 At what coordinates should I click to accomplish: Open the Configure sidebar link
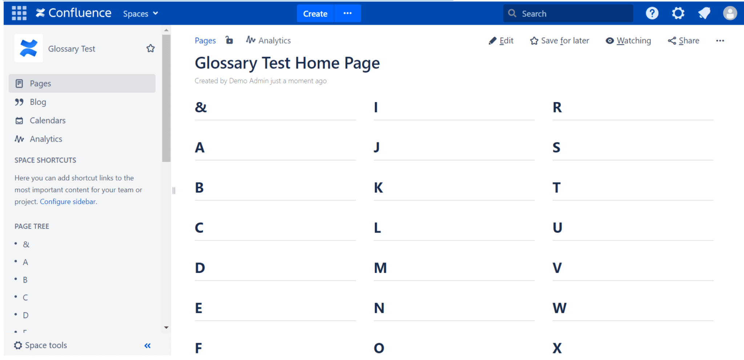(68, 201)
